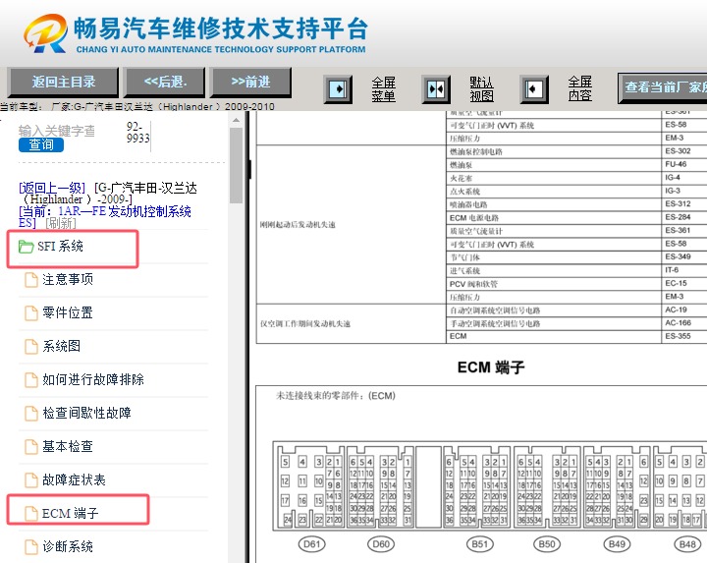Open the 注意事项 tree item

point(68,280)
